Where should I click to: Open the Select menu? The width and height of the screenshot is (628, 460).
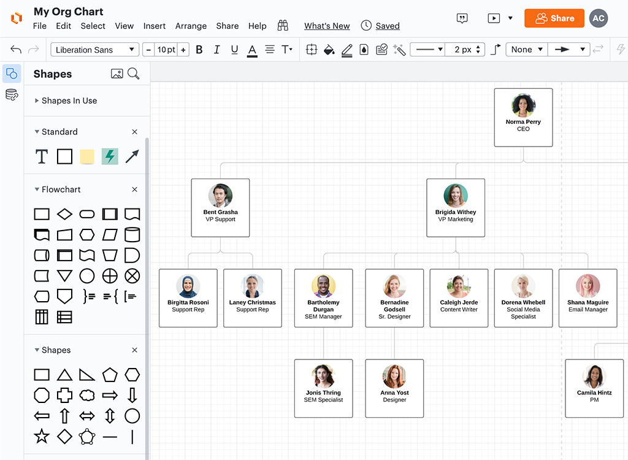point(93,26)
